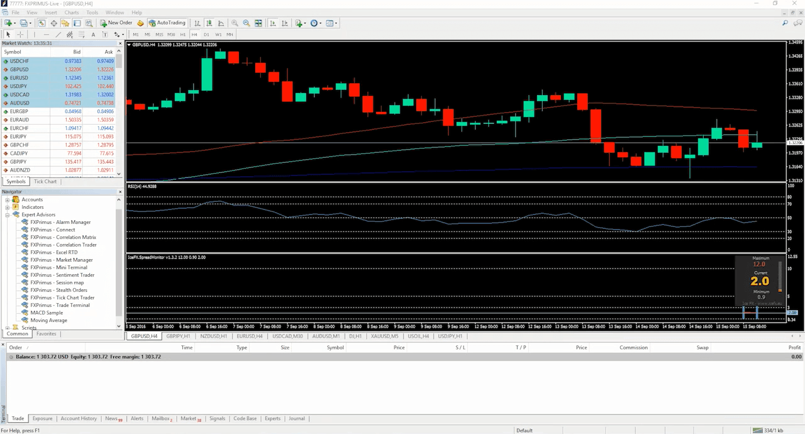The width and height of the screenshot is (805, 434).
Task: Click the Navigator panel vertical scrollbar
Action: coord(120,264)
